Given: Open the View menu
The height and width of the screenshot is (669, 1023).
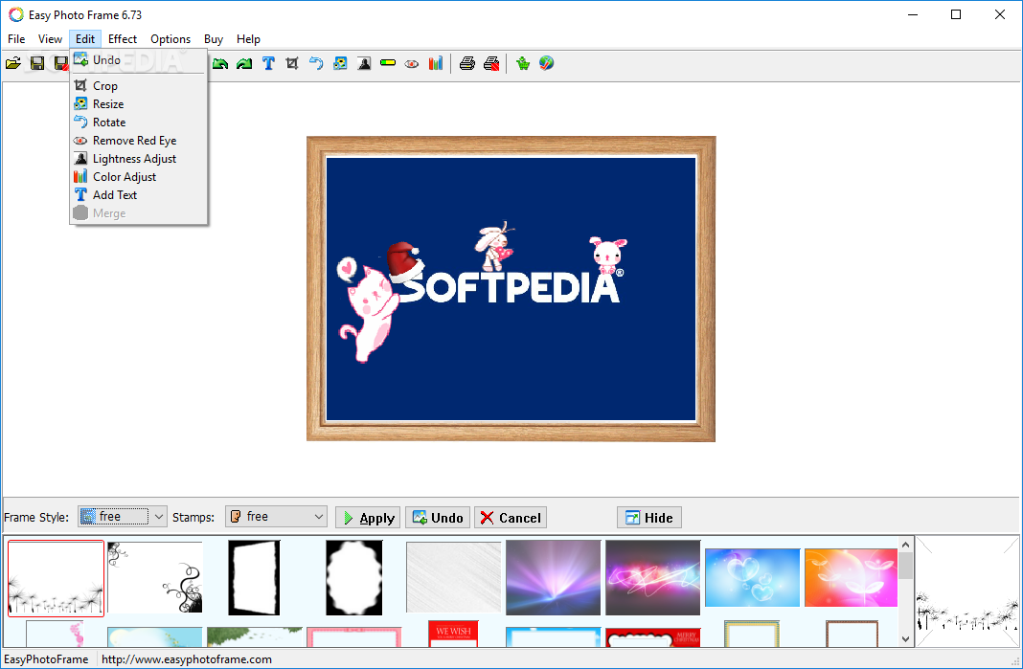Looking at the screenshot, I should [x=50, y=39].
